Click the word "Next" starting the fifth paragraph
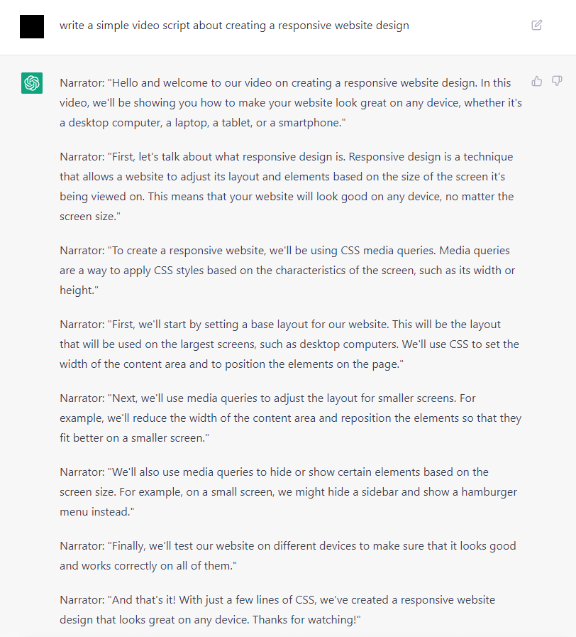 click(x=123, y=398)
